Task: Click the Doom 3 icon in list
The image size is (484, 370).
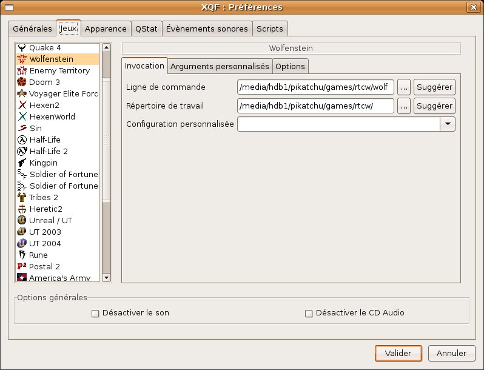Action: point(22,82)
